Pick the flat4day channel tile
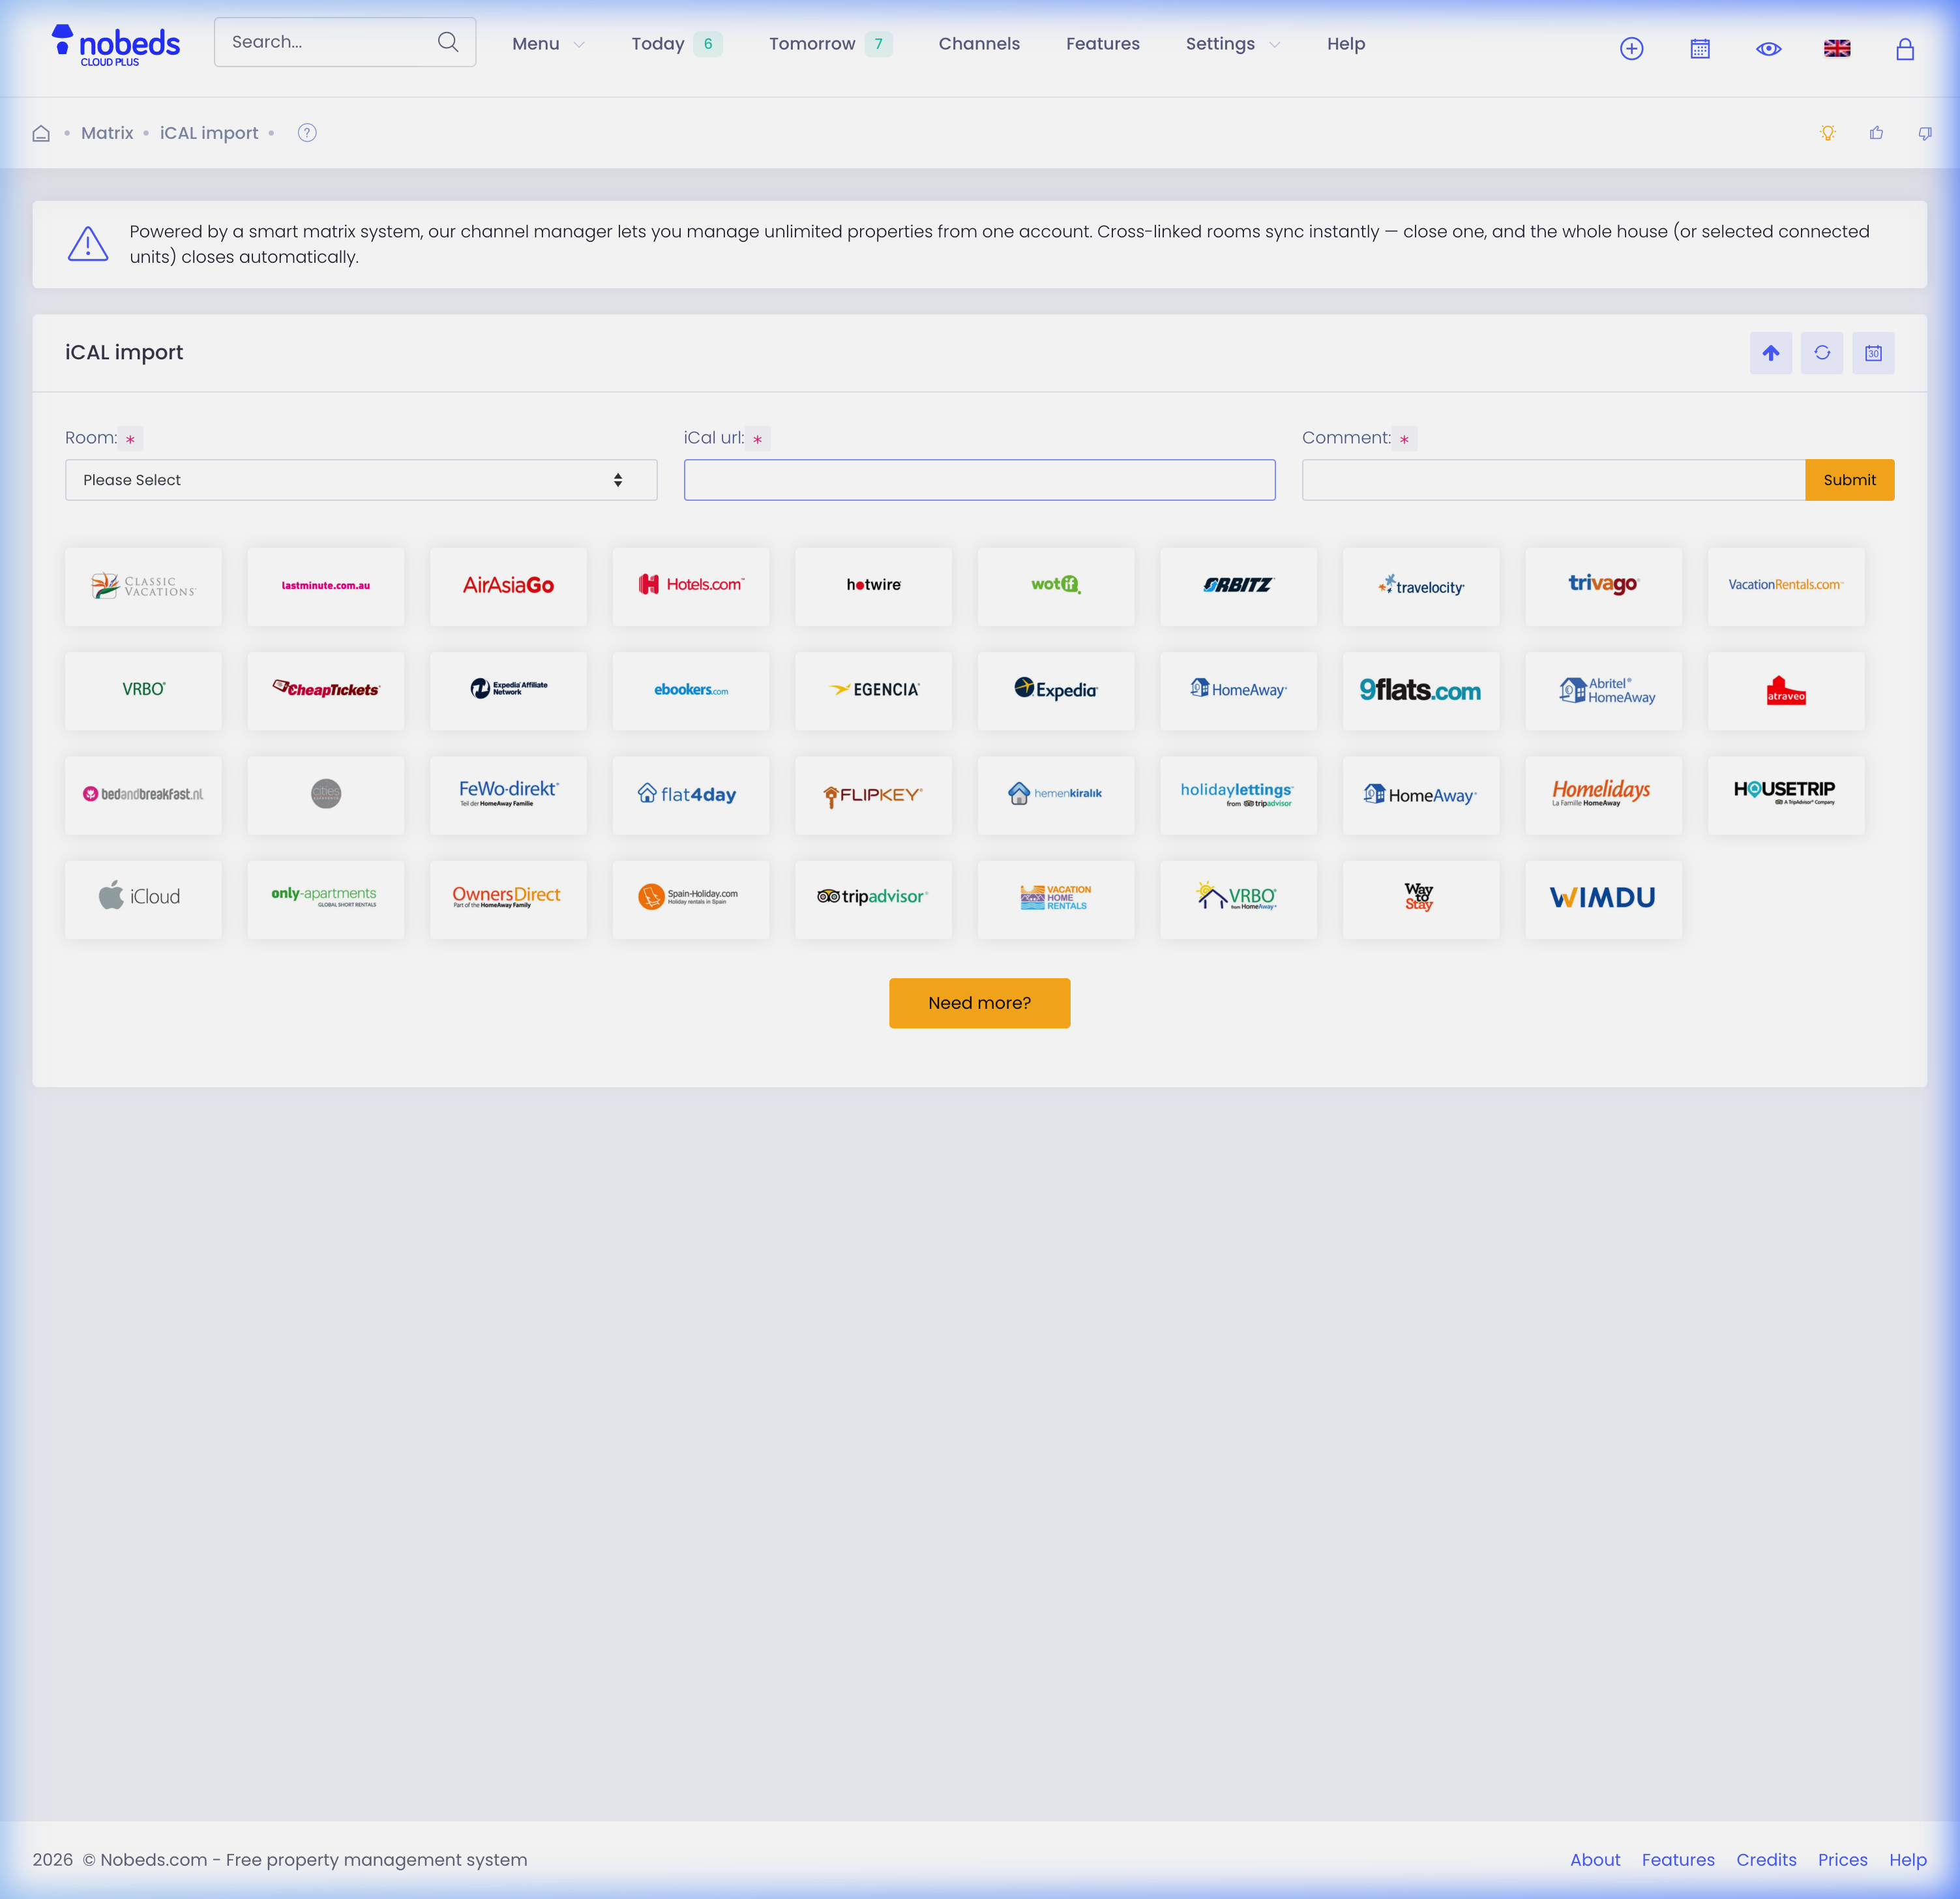The width and height of the screenshot is (1960, 1899). coord(690,795)
